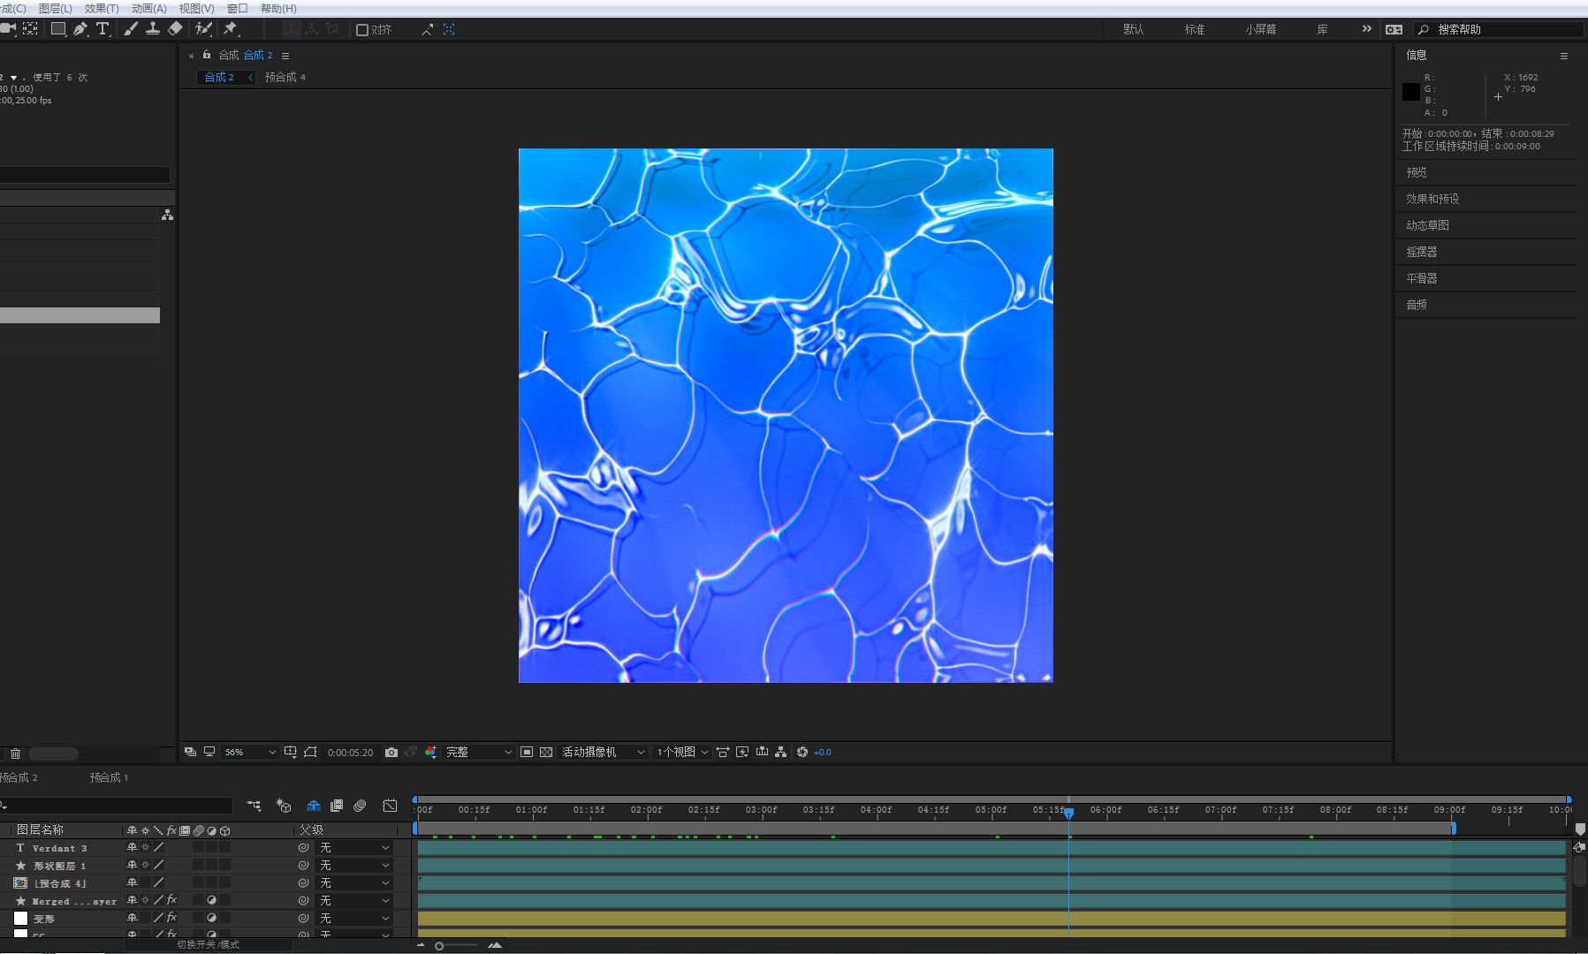The image size is (1588, 954).
Task: Enable the 对齐 snapping checkbox
Action: [362, 30]
